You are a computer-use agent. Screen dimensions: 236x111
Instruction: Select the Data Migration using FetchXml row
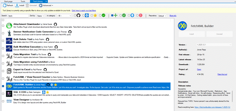(x=88, y=63)
